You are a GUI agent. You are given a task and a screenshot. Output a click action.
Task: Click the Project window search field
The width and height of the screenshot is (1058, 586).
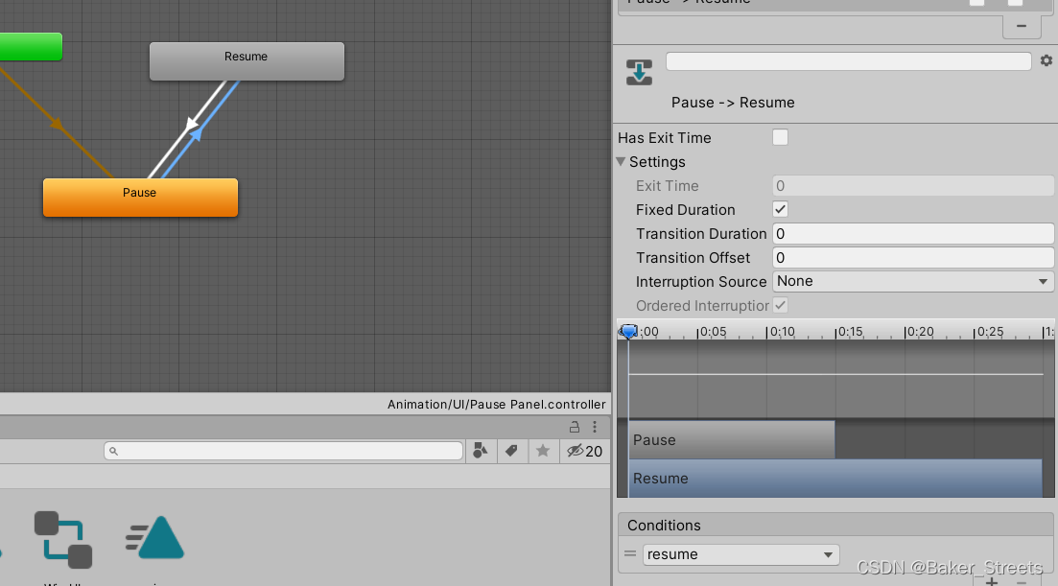pyautogui.click(x=283, y=451)
